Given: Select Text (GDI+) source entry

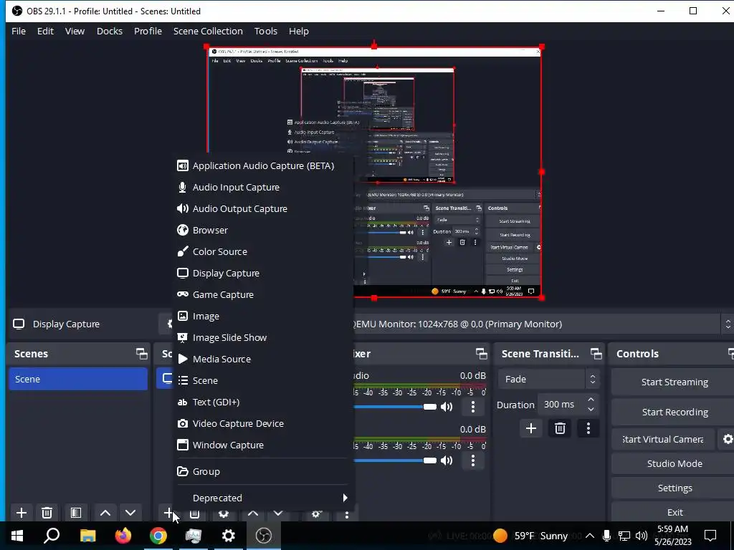Looking at the screenshot, I should tap(264, 402).
